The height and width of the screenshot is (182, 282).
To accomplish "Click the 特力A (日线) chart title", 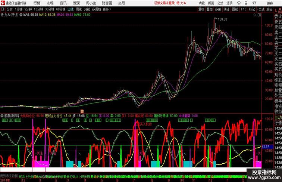I will 9,15.
